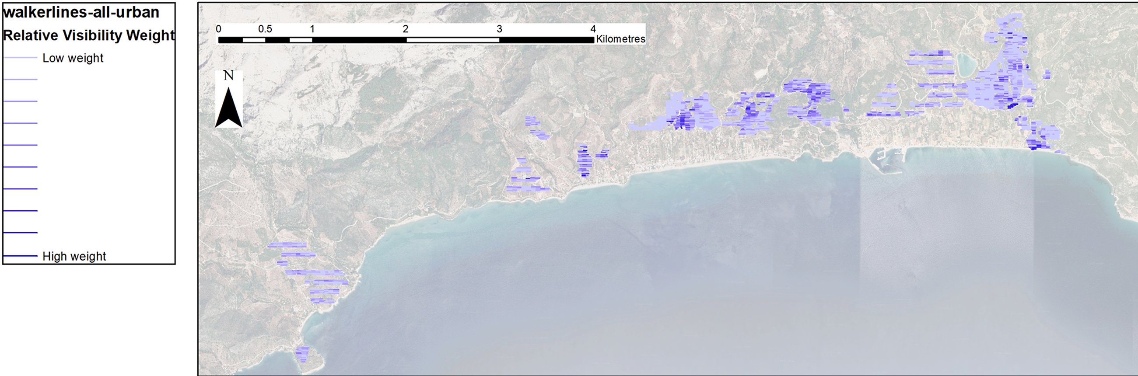Click the "High weight" legend label
The width and height of the screenshot is (1138, 376).
click(74, 256)
